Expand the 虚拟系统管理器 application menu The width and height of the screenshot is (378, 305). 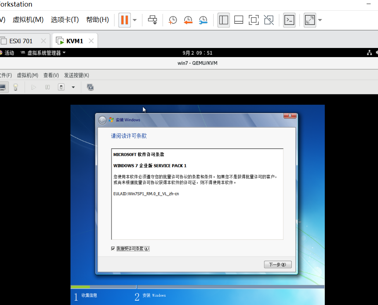(44, 53)
